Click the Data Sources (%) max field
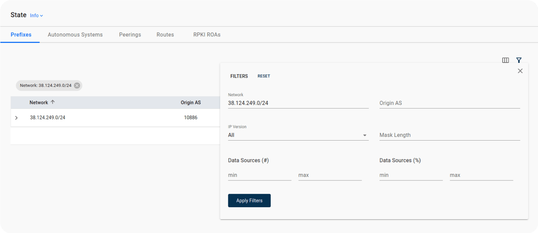538x233 pixels. pos(481,175)
